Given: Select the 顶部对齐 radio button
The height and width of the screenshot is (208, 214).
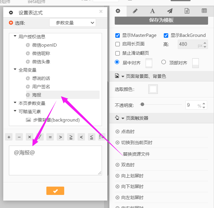Looking at the screenshot, I should point(163,62).
